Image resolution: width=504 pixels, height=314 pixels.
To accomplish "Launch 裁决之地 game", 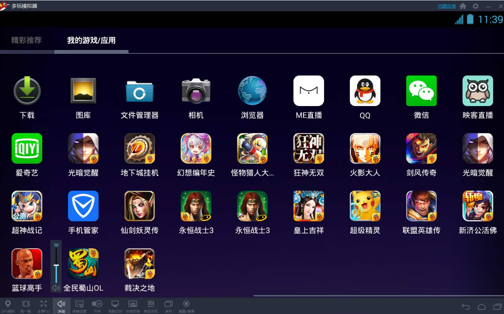I will [x=140, y=264].
